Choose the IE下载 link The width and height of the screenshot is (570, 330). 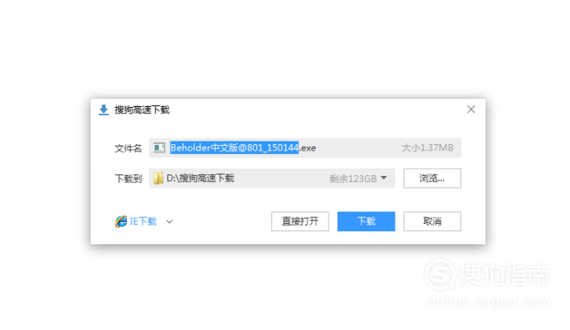[x=143, y=221]
